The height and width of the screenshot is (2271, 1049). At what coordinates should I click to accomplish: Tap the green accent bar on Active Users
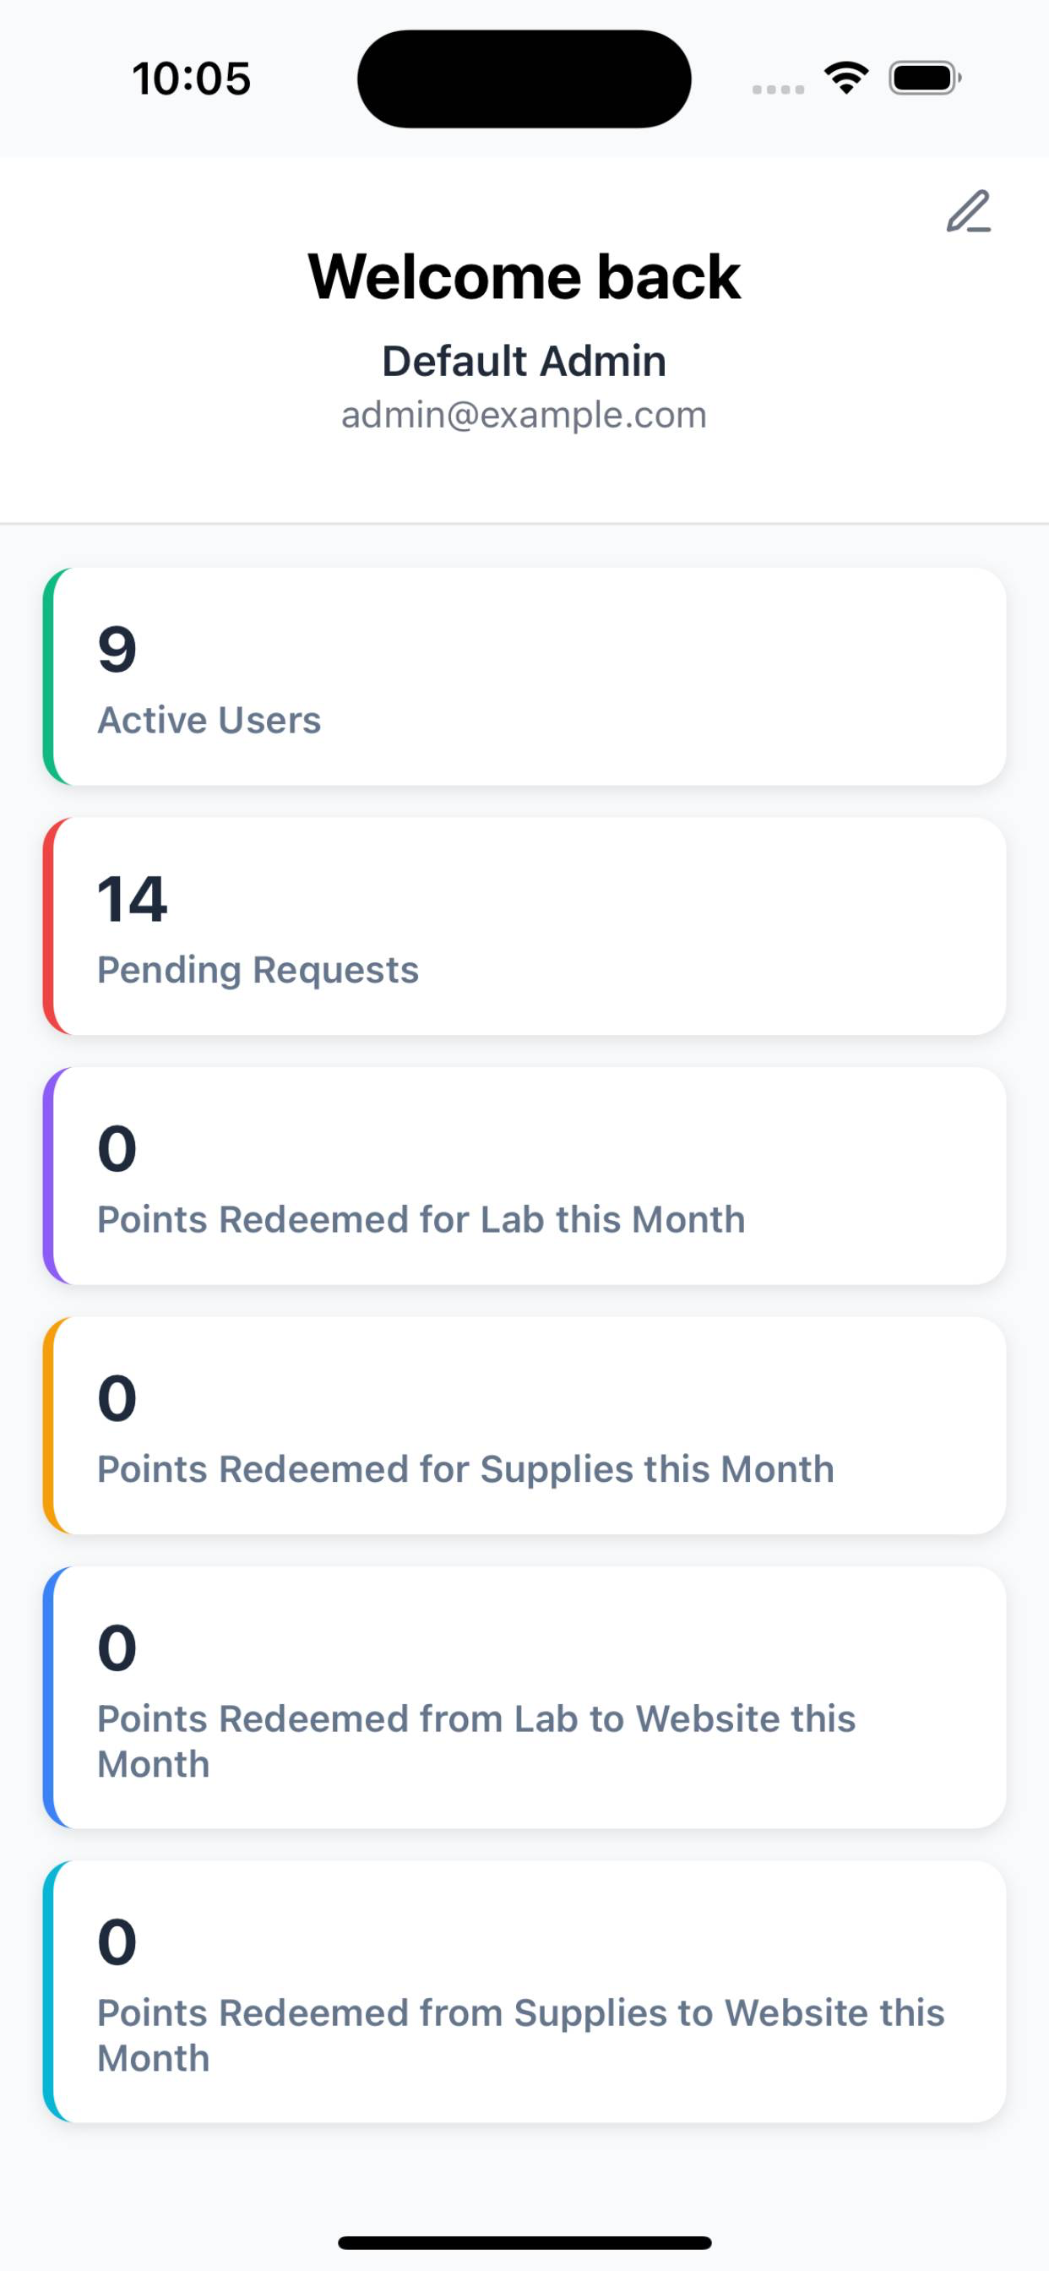[x=48, y=676]
